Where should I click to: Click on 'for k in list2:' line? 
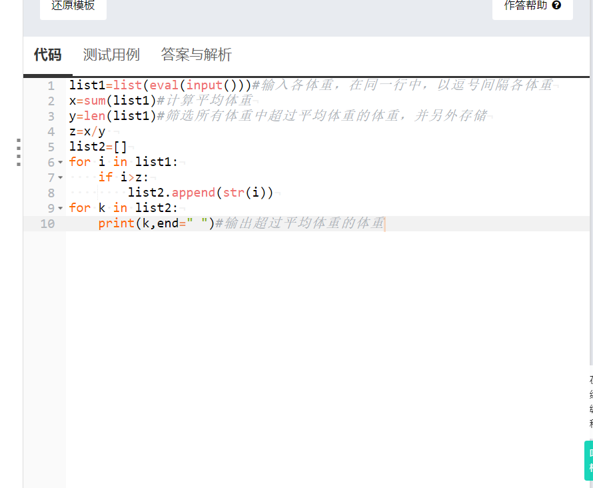(123, 208)
